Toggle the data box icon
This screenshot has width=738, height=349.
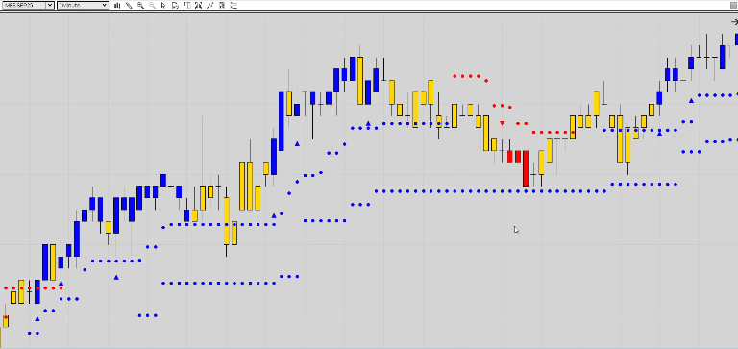coord(186,5)
